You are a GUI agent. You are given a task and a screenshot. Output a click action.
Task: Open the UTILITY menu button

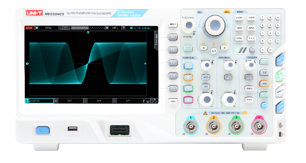251,38
